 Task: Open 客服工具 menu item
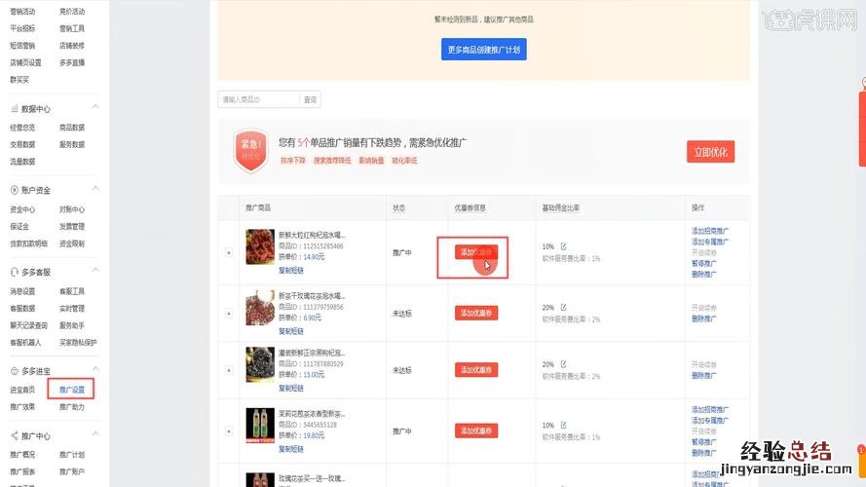(x=72, y=291)
